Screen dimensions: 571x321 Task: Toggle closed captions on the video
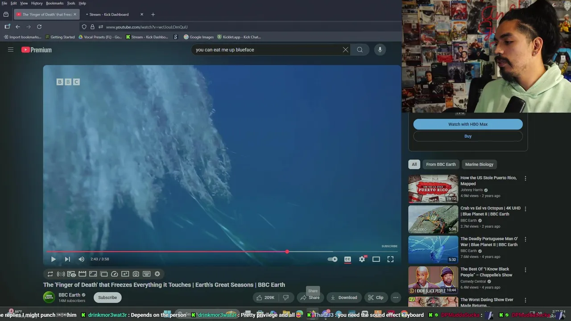tap(348, 259)
